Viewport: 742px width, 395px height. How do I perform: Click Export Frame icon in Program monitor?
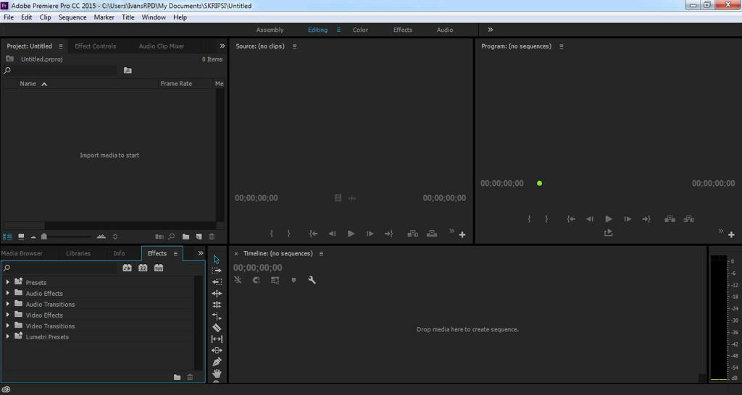pos(609,233)
